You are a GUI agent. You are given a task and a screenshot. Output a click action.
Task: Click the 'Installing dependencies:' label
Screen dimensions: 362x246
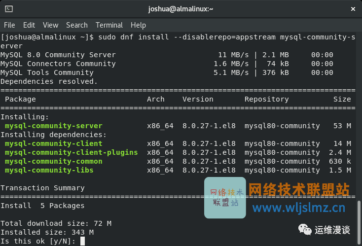[54, 135]
